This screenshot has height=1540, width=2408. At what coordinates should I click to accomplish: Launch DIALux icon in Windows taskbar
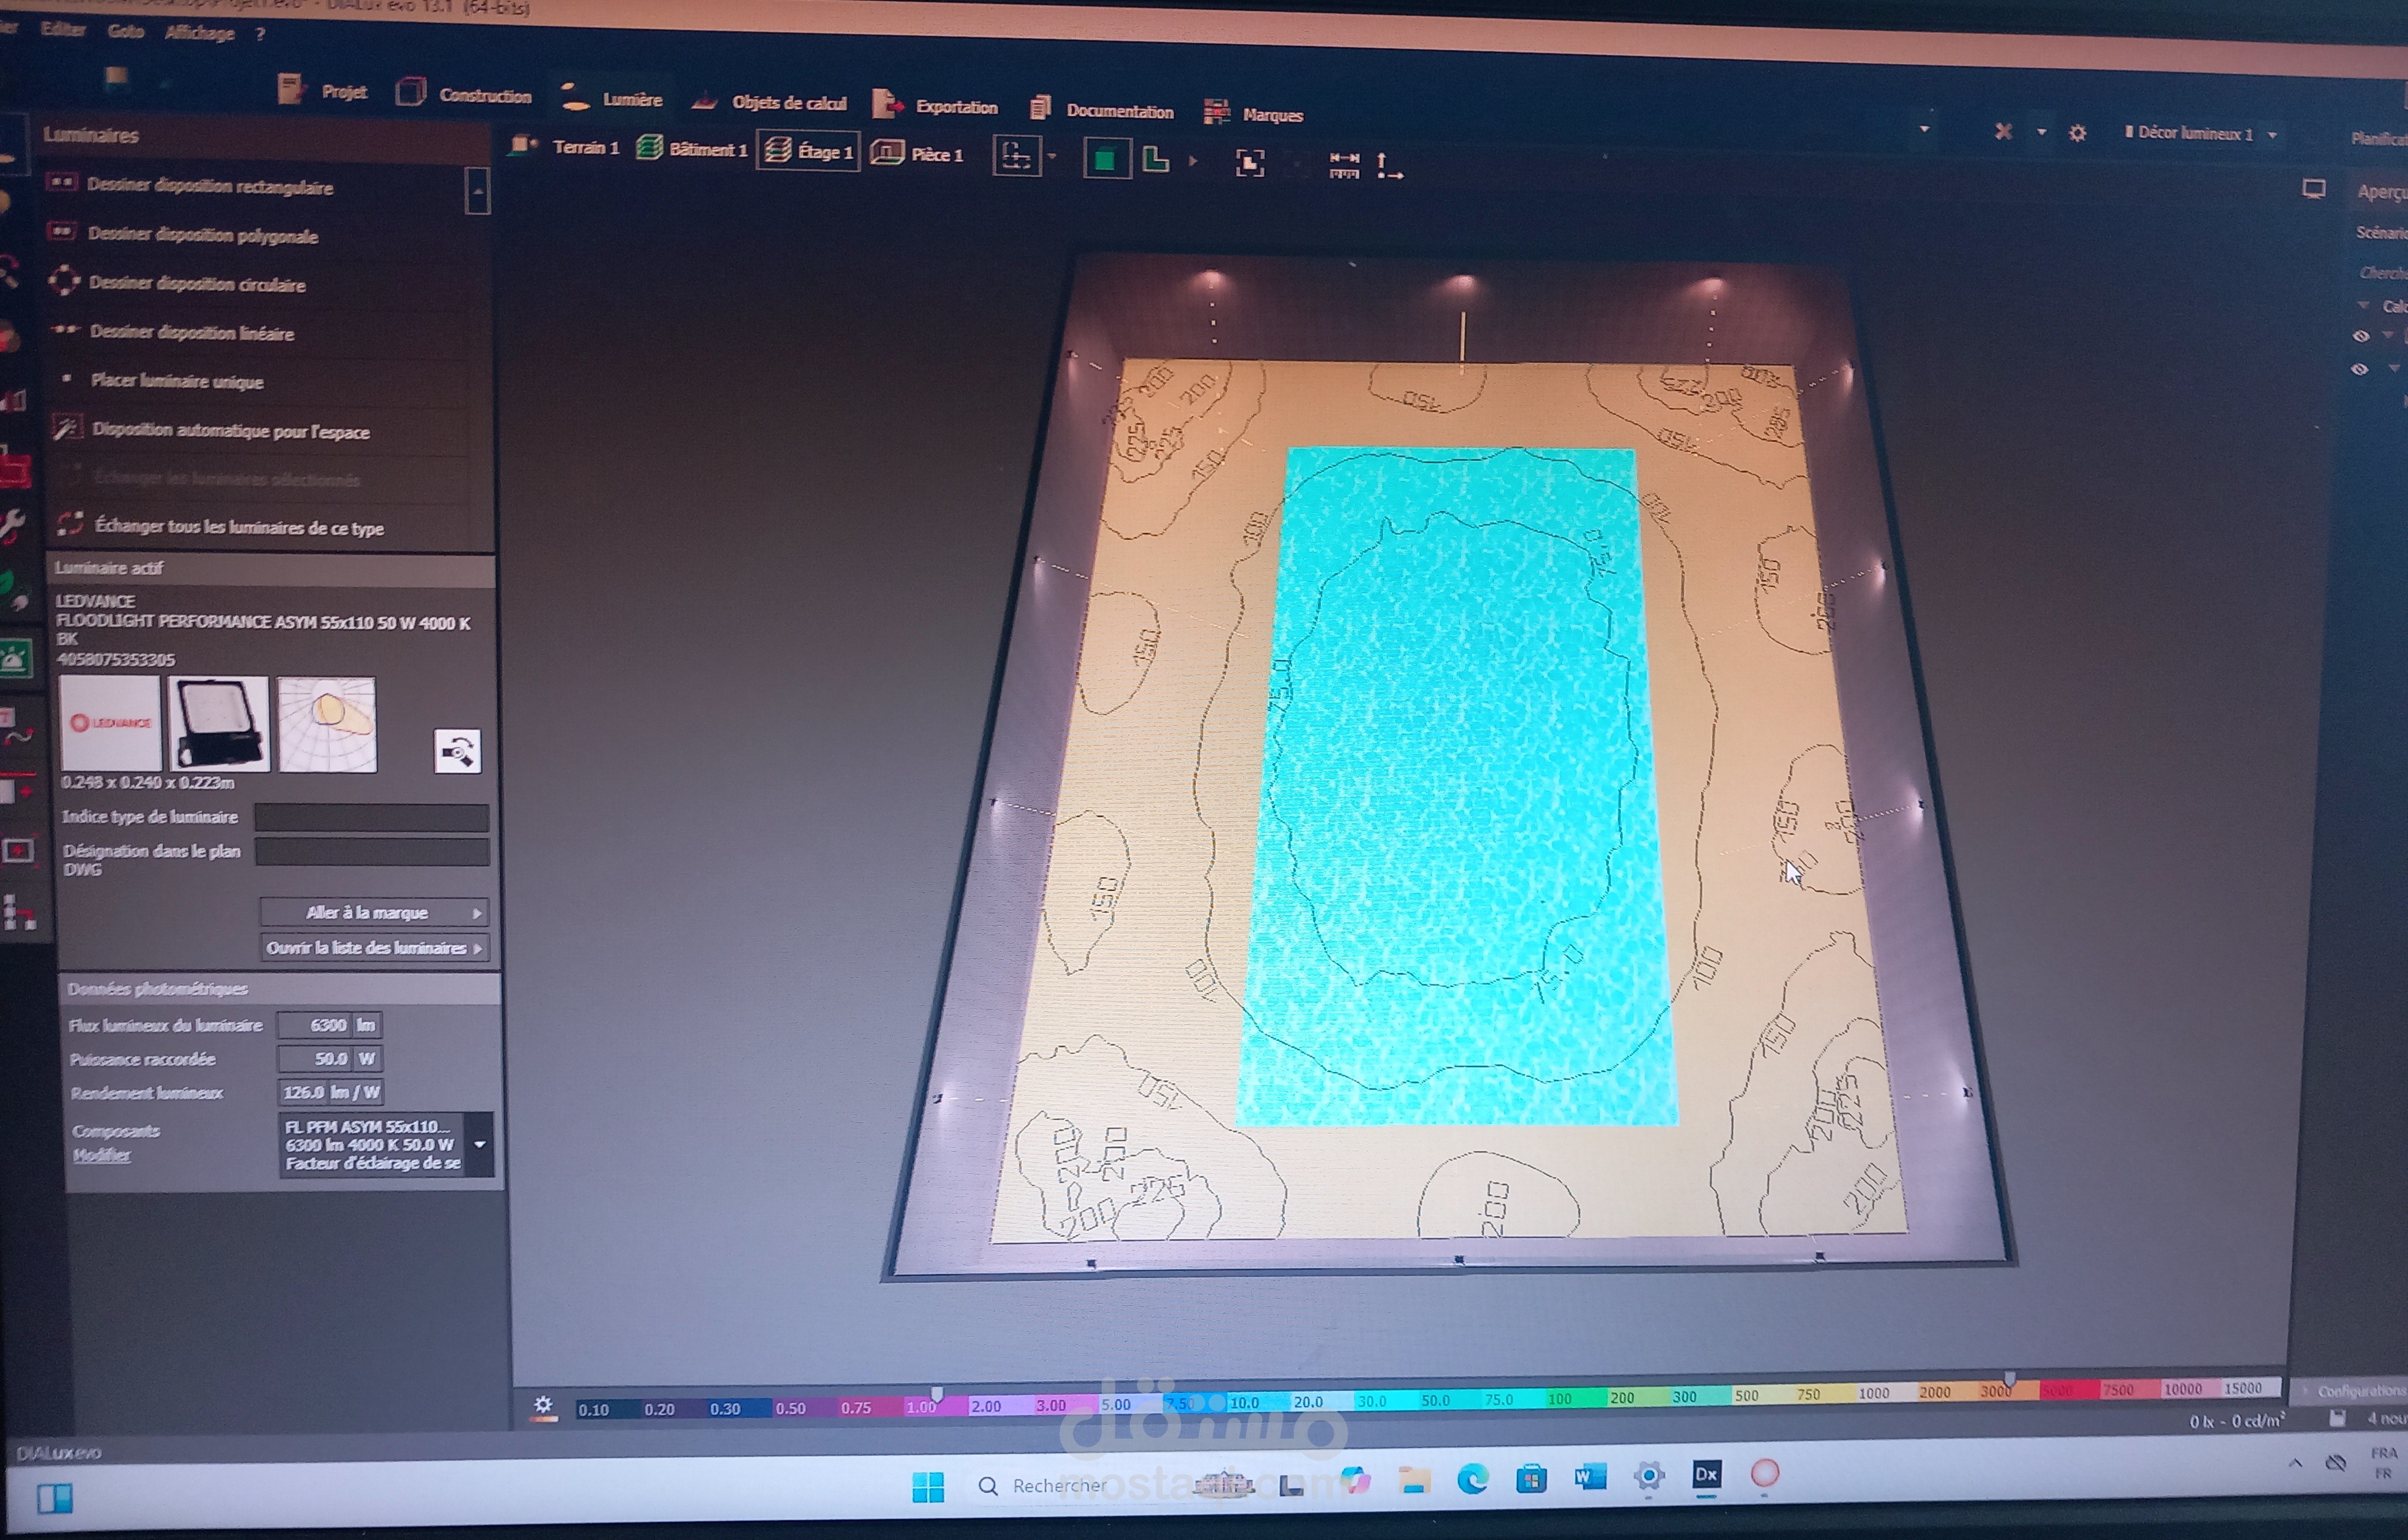point(1706,1474)
